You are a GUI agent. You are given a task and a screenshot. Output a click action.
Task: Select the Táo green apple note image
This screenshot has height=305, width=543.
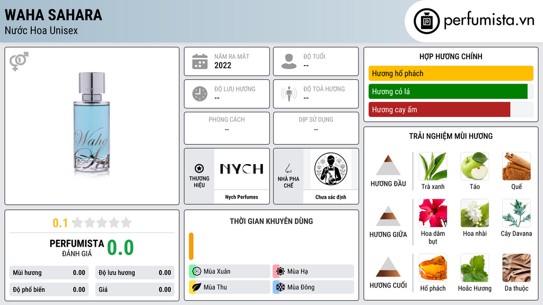[x=475, y=166]
